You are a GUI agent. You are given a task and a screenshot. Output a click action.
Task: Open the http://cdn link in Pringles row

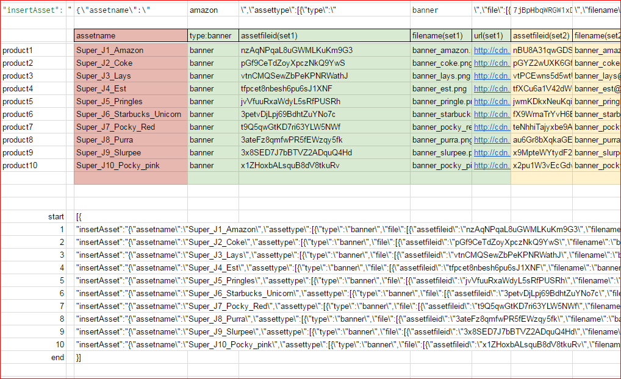pyautogui.click(x=492, y=101)
